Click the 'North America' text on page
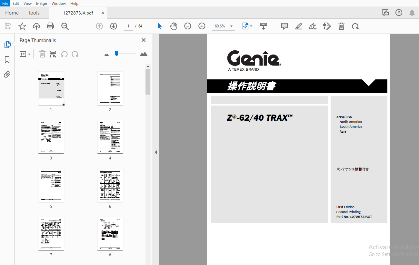This screenshot has height=265, width=419. click(351, 122)
